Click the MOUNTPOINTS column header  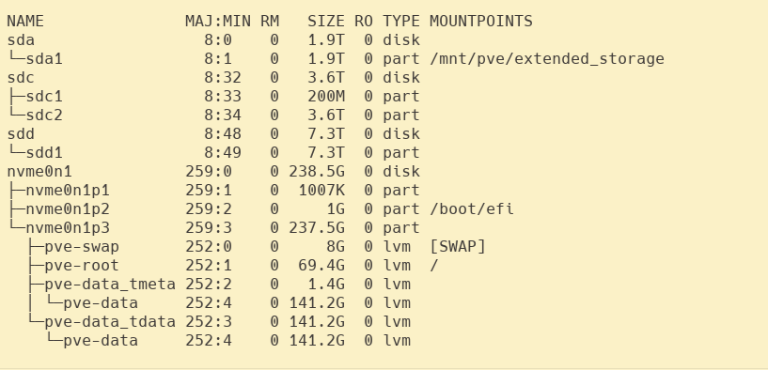pos(481,21)
